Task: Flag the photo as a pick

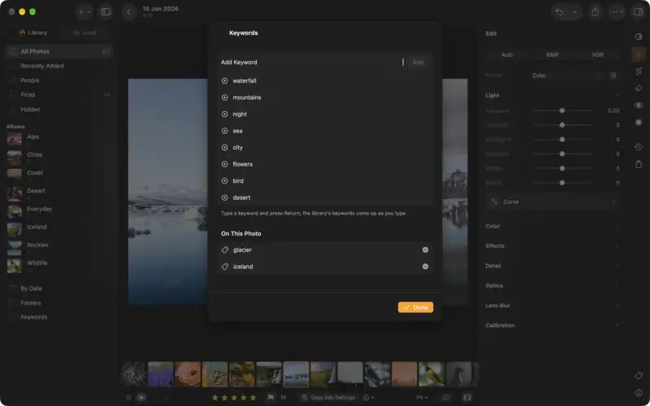Action: pos(271,398)
